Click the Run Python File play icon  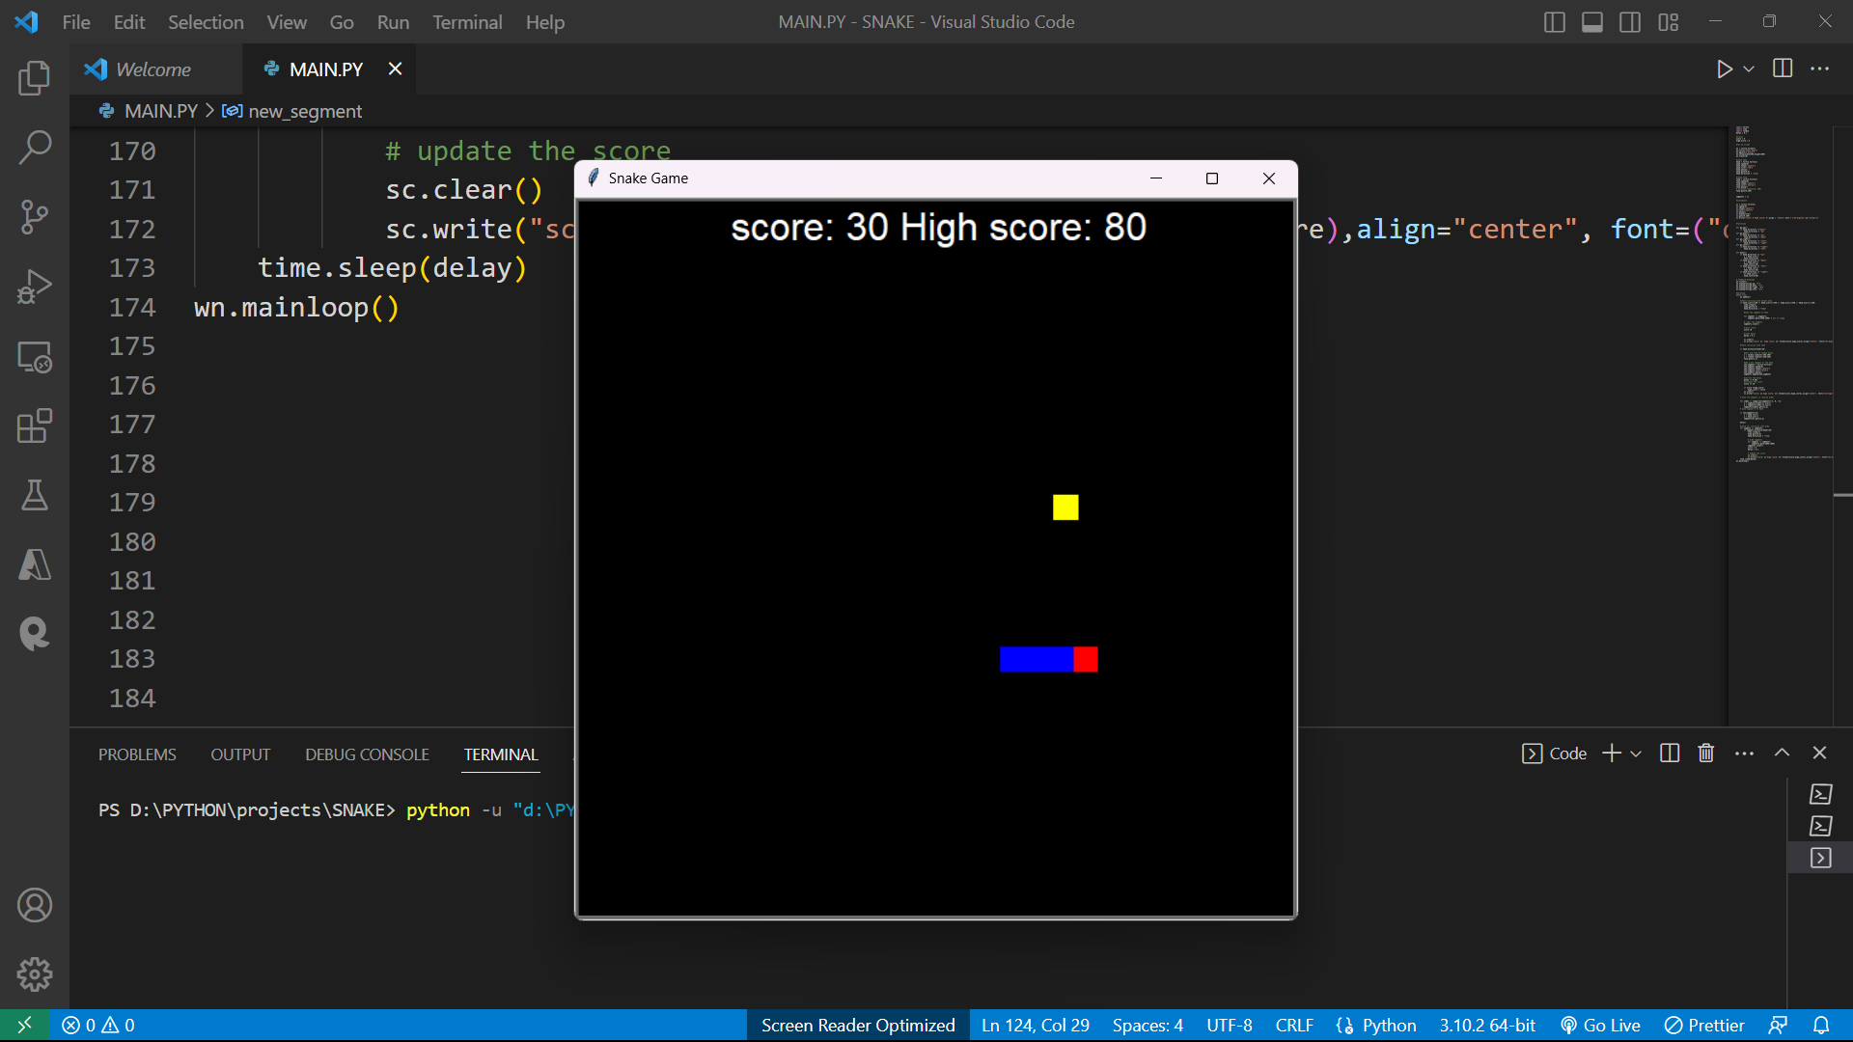click(x=1724, y=69)
